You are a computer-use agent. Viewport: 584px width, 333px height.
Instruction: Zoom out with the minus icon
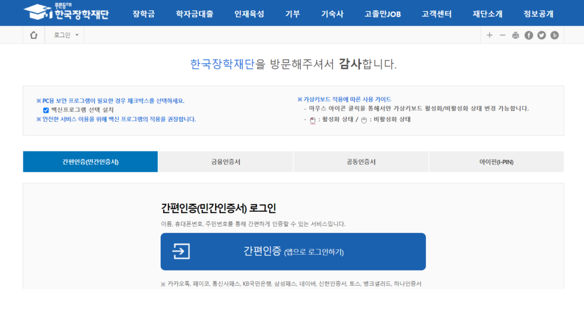502,35
